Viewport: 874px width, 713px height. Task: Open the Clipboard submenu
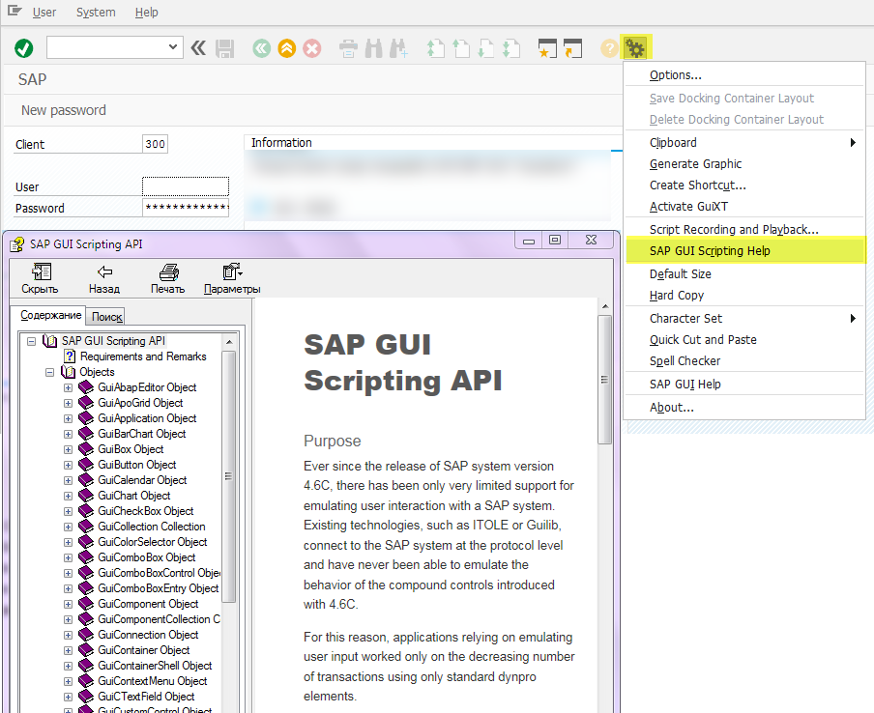(x=744, y=143)
